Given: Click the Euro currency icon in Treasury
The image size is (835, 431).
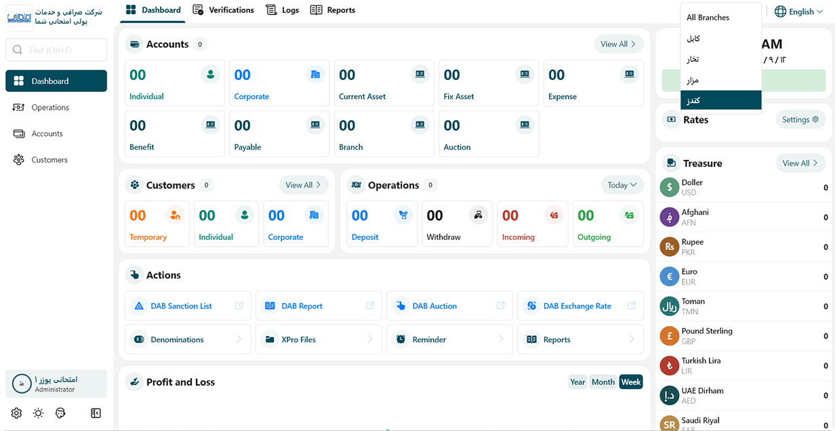Looking at the screenshot, I should (669, 276).
